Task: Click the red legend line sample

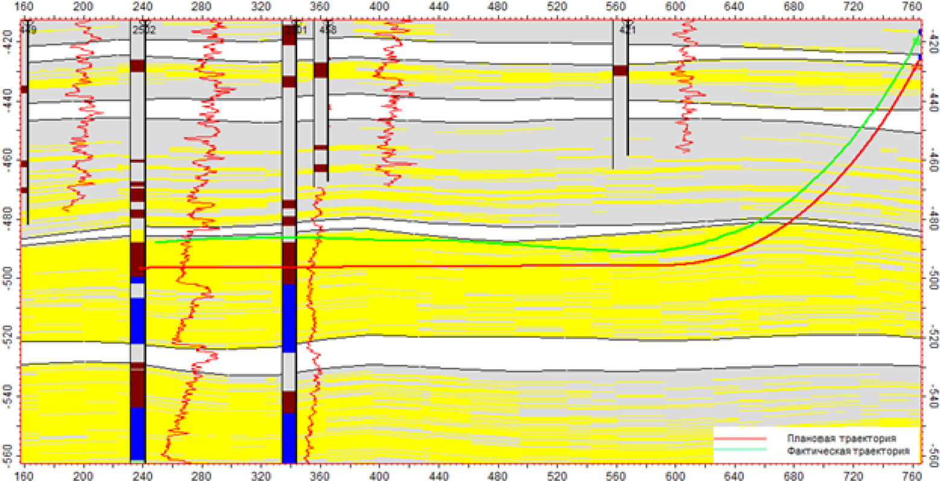Action: coord(740,438)
